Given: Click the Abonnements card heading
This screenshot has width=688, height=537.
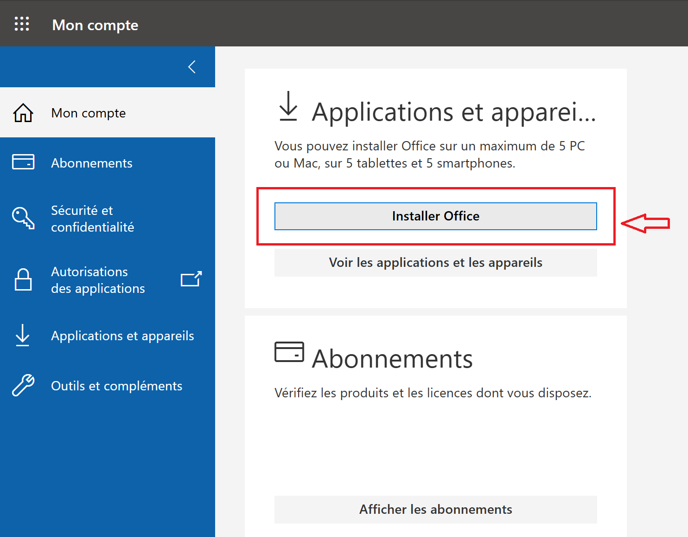Looking at the screenshot, I should pyautogui.click(x=392, y=359).
